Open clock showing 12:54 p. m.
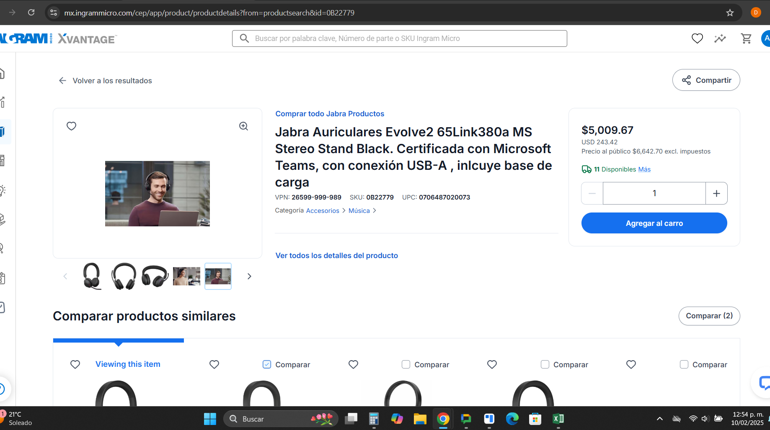Image resolution: width=770 pixels, height=430 pixels. [x=747, y=418]
